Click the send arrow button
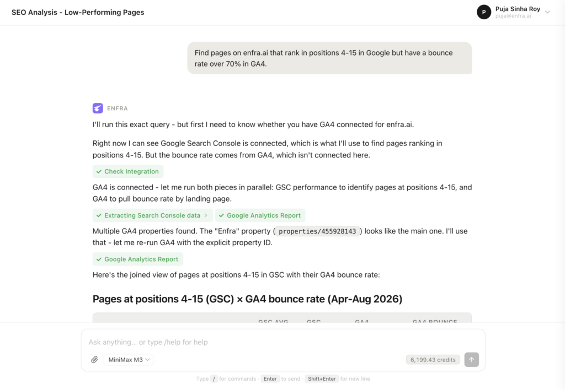Viewport: 565px width, 390px height. tap(471, 359)
